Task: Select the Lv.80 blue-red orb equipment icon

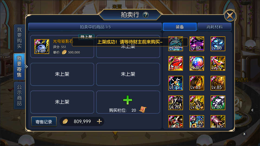Action: tap(197, 63)
